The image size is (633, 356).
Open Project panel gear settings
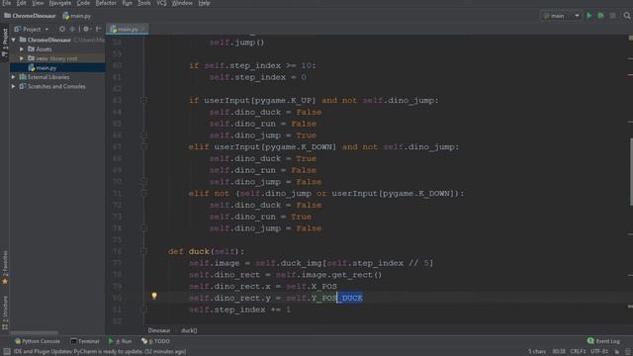pyautogui.click(x=86, y=29)
